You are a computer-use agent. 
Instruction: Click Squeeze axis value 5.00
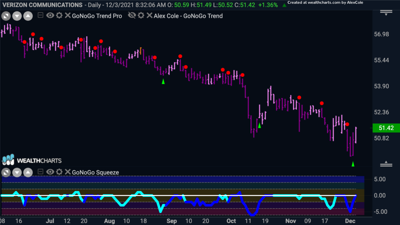click(x=380, y=179)
